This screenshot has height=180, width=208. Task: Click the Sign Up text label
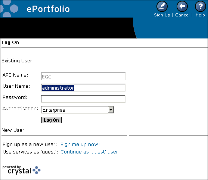162,15
